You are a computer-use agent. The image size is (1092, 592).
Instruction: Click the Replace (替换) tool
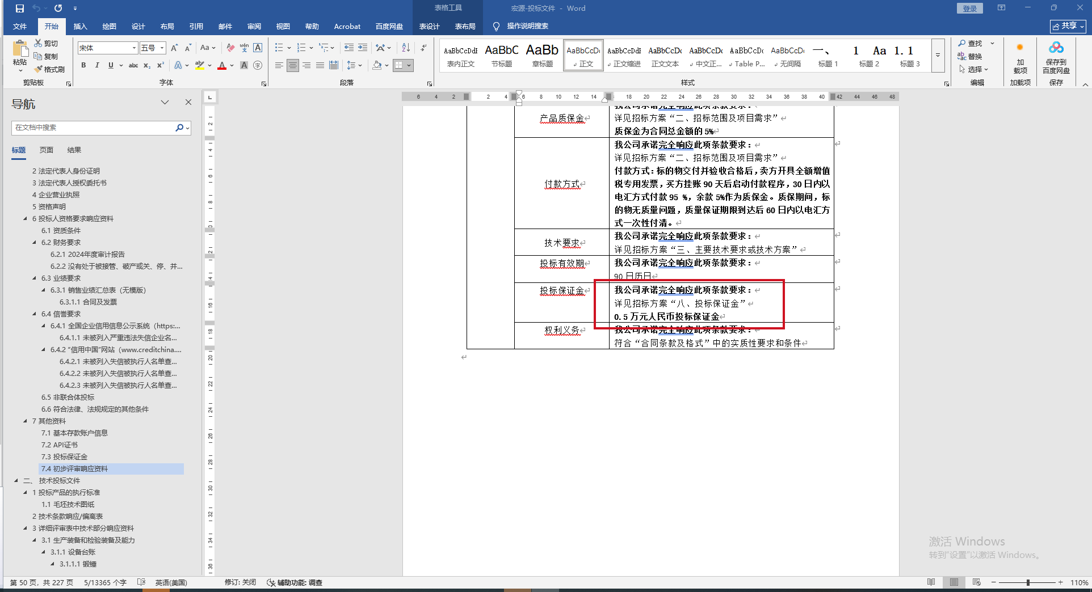pos(970,56)
